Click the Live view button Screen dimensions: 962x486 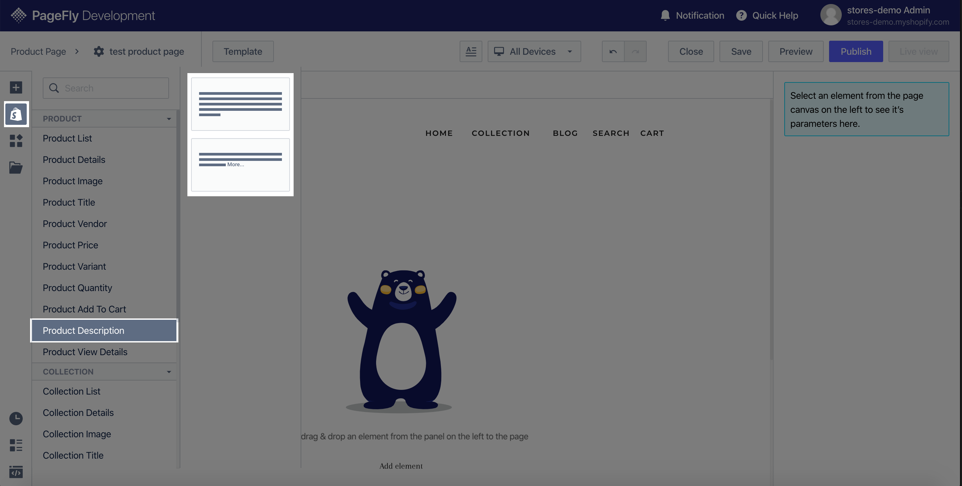tap(918, 51)
